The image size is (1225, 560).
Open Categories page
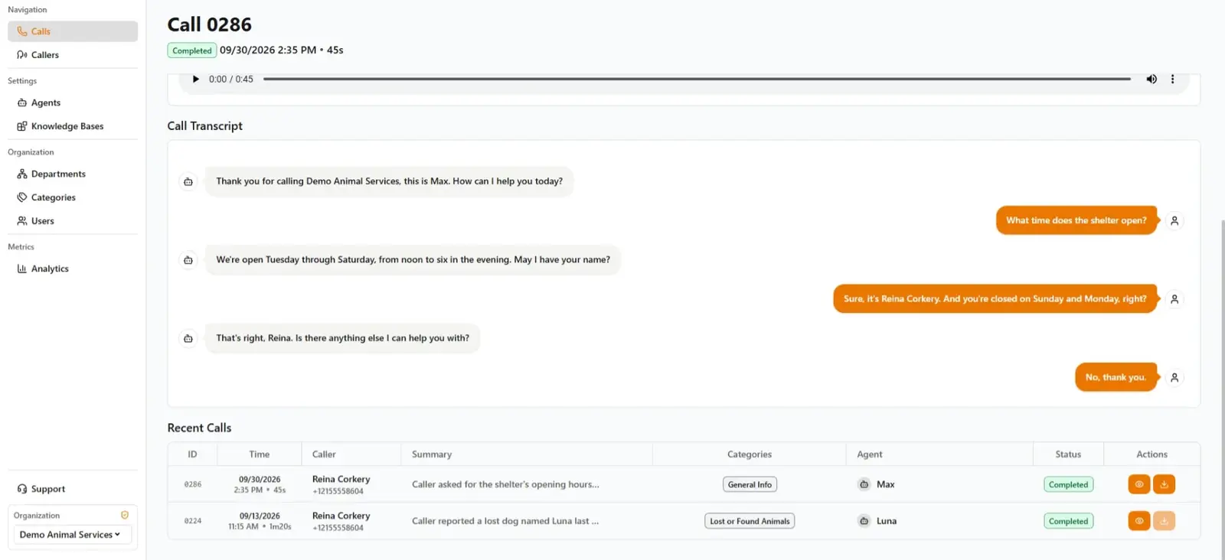(73, 197)
